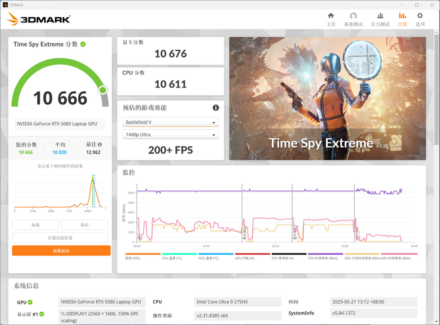Click the green 您的分数 value 10 666

[26, 152]
